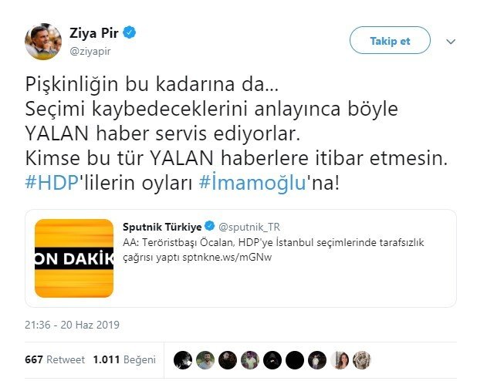The image size is (477, 381).
Task: Click the Sputnik Türkiye verified badge
Action: pyautogui.click(x=210, y=226)
